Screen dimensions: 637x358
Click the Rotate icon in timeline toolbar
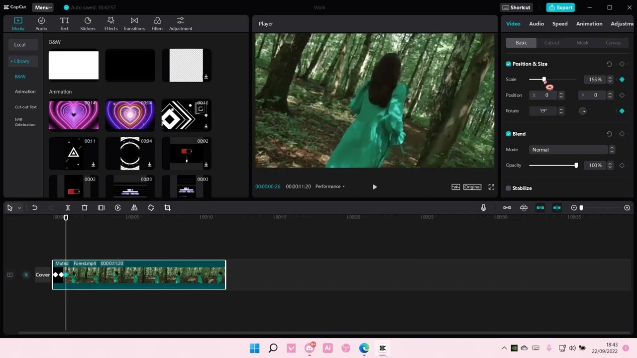[x=151, y=208]
